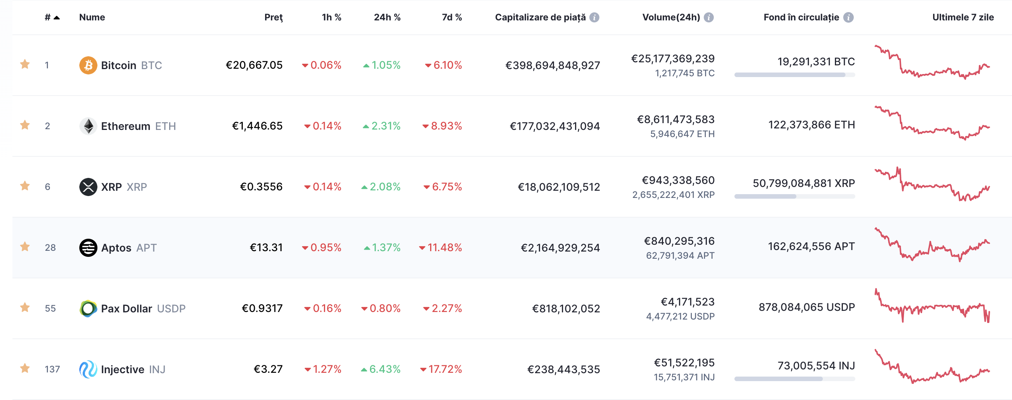Unfavorite Injective using its star
The image size is (1012, 400).
tap(25, 369)
